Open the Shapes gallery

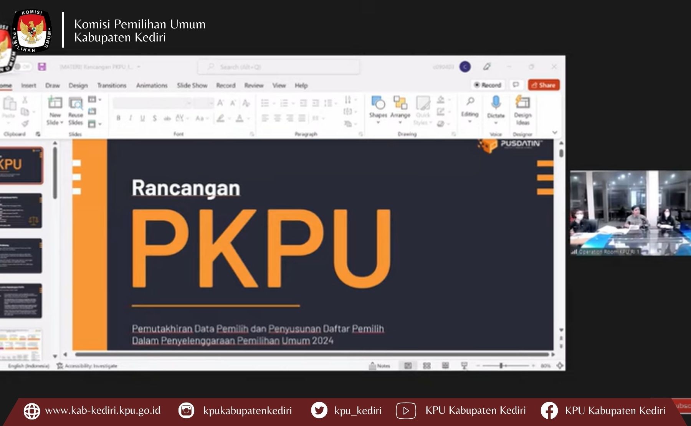[378, 104]
